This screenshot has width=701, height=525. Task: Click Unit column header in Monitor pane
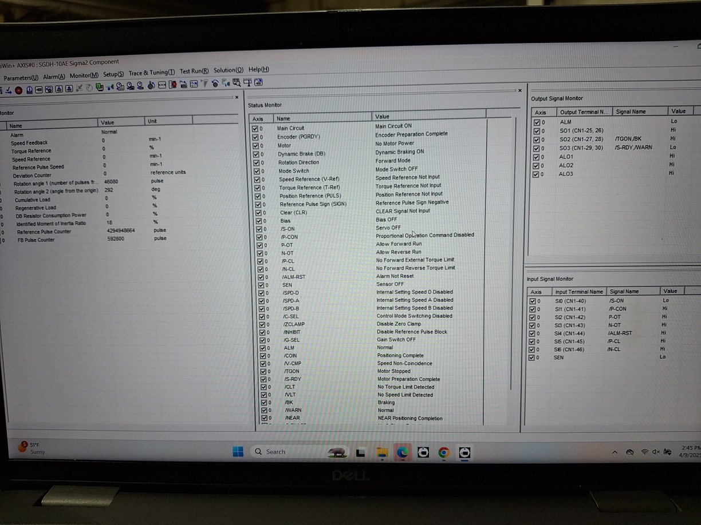pyautogui.click(x=168, y=121)
